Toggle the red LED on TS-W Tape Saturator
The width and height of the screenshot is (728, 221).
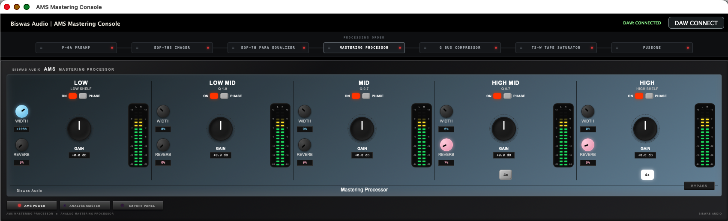click(x=592, y=48)
